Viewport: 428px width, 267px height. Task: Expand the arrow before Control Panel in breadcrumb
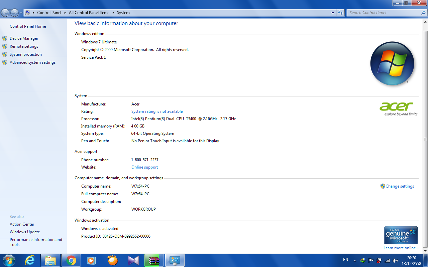(33, 13)
